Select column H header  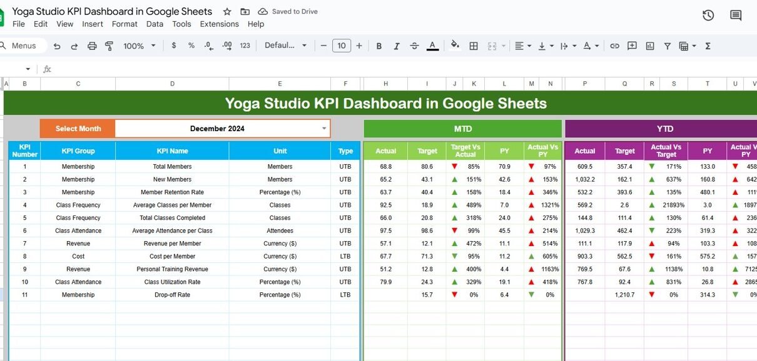[x=385, y=84]
